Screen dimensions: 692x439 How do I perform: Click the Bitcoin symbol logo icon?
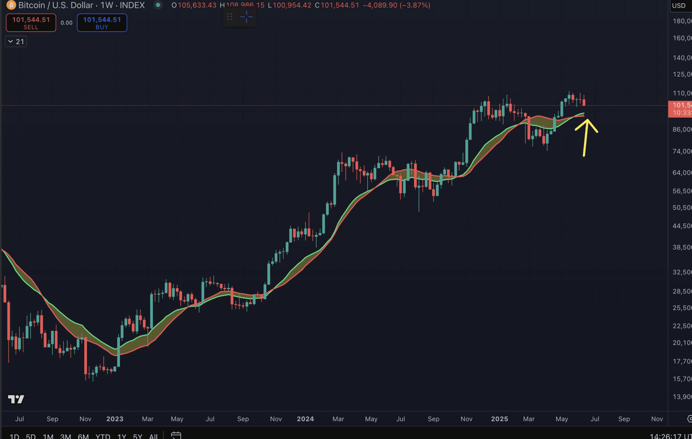pyautogui.click(x=11, y=5)
